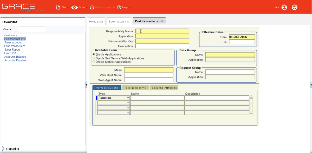Switch to the Home page tab
Viewport: 312px width, 153px height.
pyautogui.click(x=96, y=21)
